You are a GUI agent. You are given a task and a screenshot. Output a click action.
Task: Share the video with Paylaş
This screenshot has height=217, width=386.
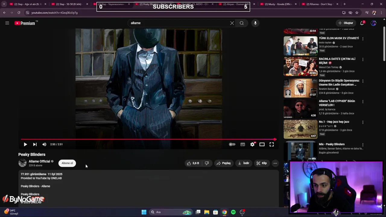(223, 163)
